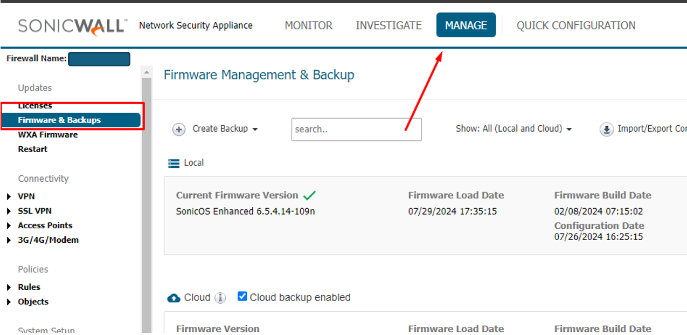Click the Firewall Name field
The height and width of the screenshot is (335, 687).
99,59
